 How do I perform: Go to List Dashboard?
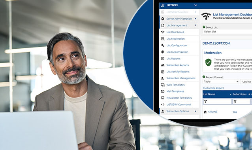pyautogui.click(x=175, y=32)
